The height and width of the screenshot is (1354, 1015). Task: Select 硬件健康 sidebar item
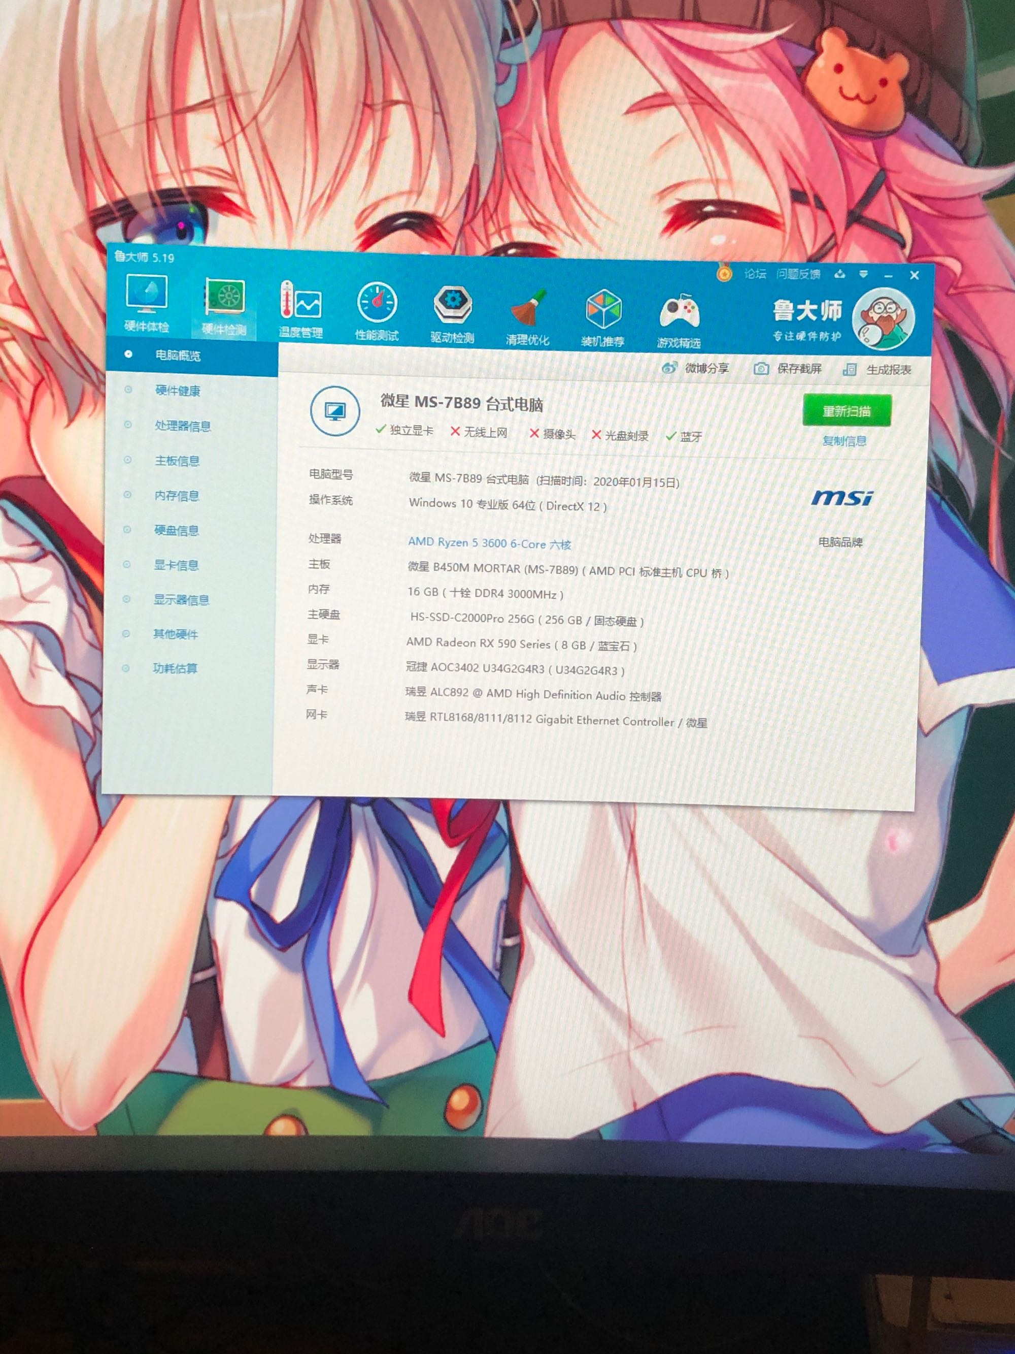coord(178,391)
